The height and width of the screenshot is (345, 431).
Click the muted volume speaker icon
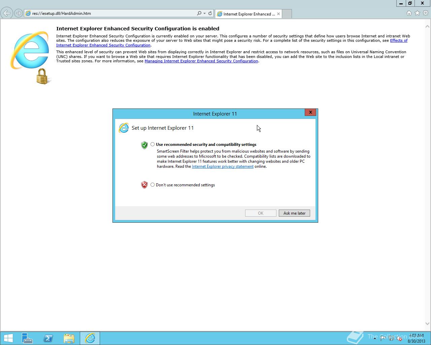point(399,339)
